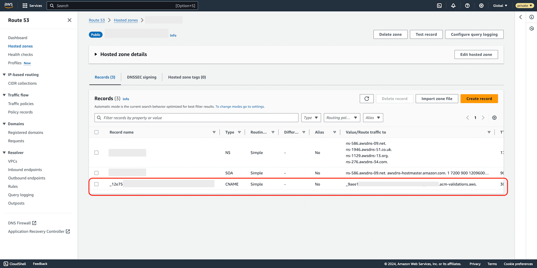Click the Delete zone button
The image size is (537, 268).
point(390,34)
